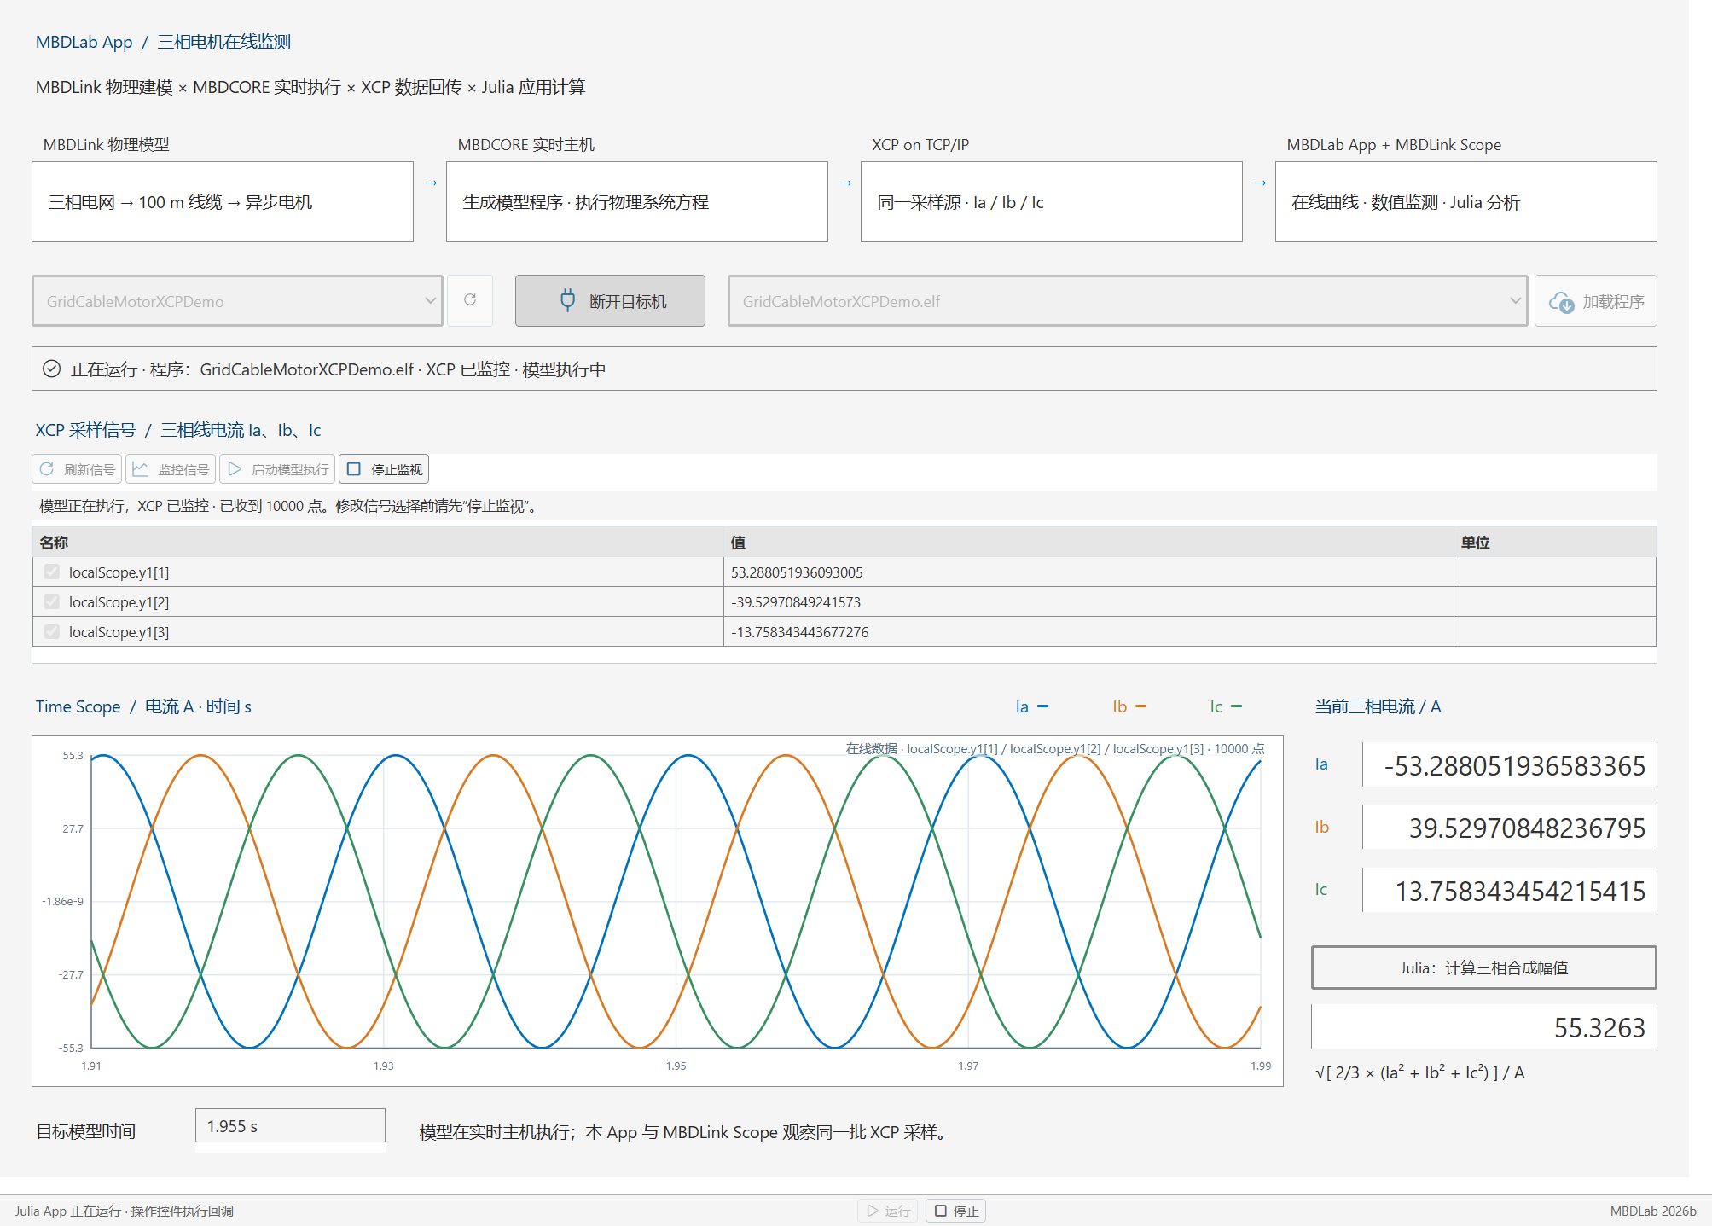1712x1226 pixels.
Task: Click 停止监视 button
Action: tap(384, 469)
